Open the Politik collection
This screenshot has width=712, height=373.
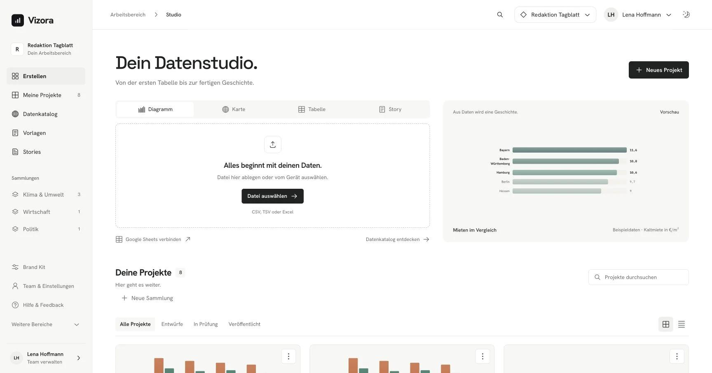(x=46, y=229)
